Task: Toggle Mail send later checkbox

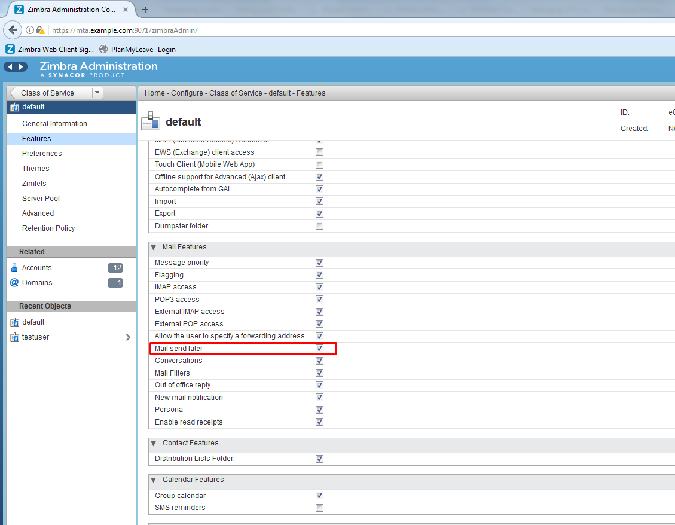Action: click(319, 349)
